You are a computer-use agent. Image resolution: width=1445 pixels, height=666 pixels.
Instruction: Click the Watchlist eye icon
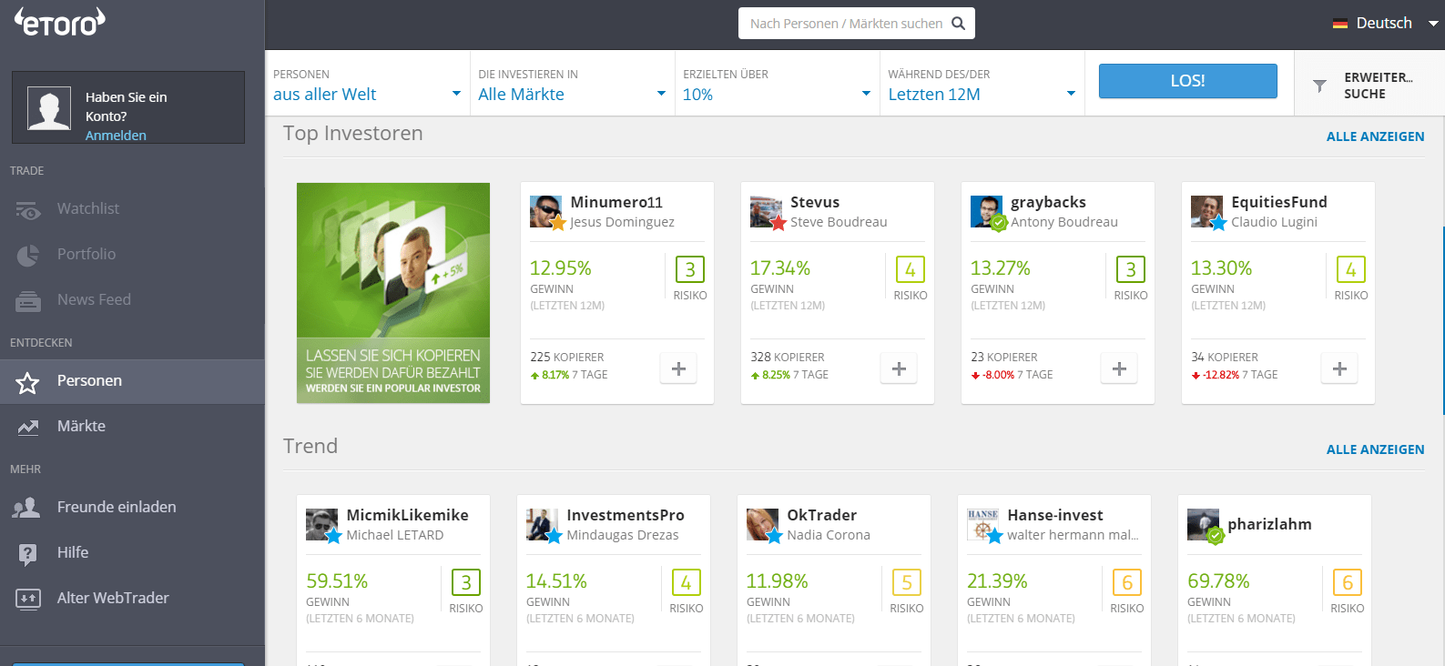tap(28, 209)
